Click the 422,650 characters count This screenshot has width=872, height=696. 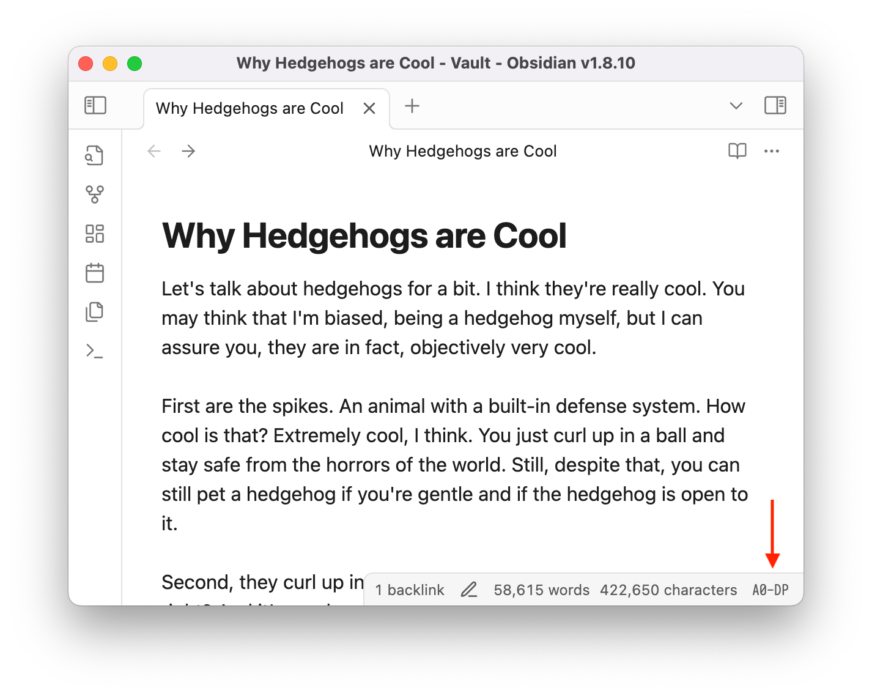click(x=668, y=590)
